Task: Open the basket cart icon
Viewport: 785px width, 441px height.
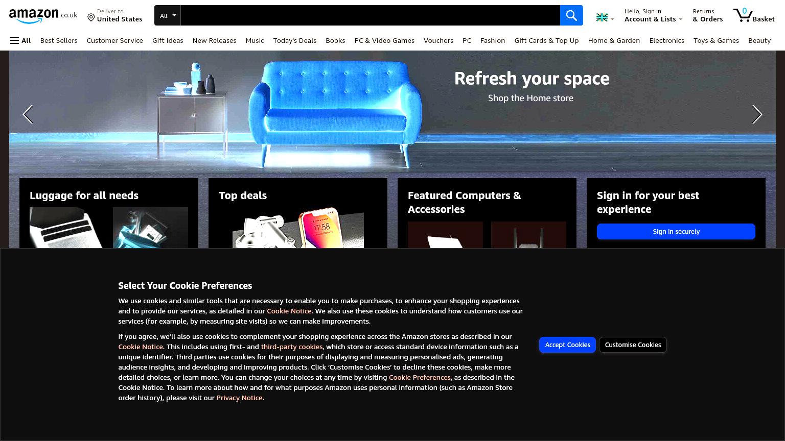Action: point(754,15)
